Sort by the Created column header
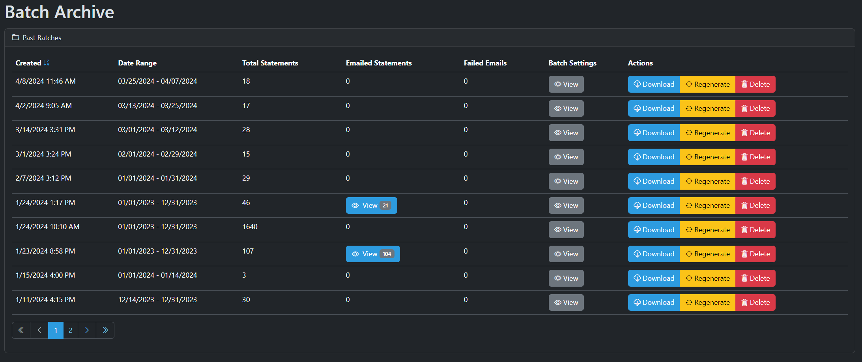862x362 pixels. tap(28, 63)
